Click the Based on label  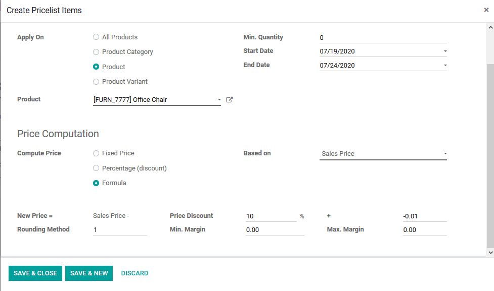(257, 153)
